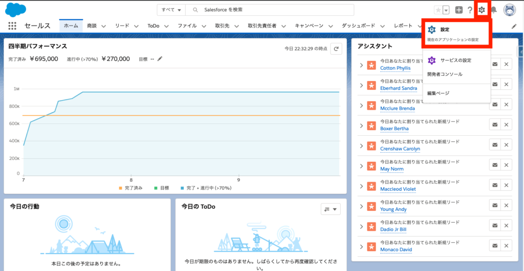
Task: Choose 編集ページ from gear menu
Action: click(x=456, y=93)
